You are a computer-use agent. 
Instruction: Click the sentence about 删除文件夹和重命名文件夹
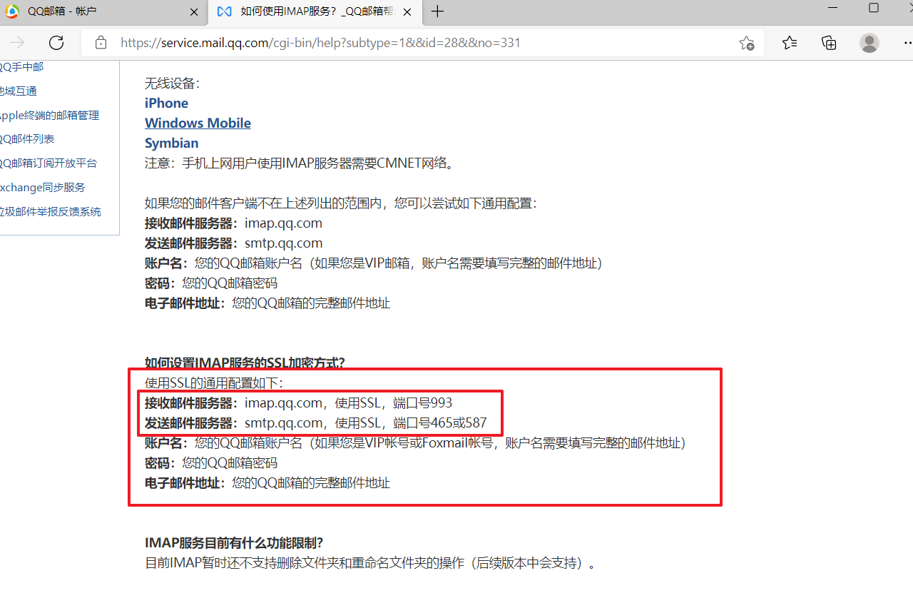click(x=370, y=563)
